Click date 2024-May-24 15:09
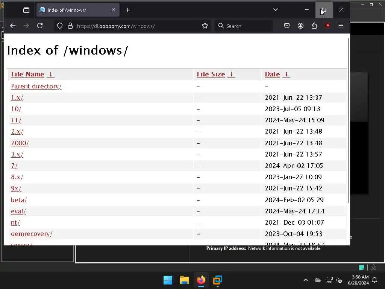 click(x=295, y=120)
